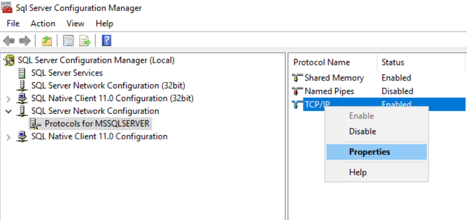This screenshot has width=467, height=220.
Task: Click the Forward arrow toolbar icon
Action: pos(25,41)
